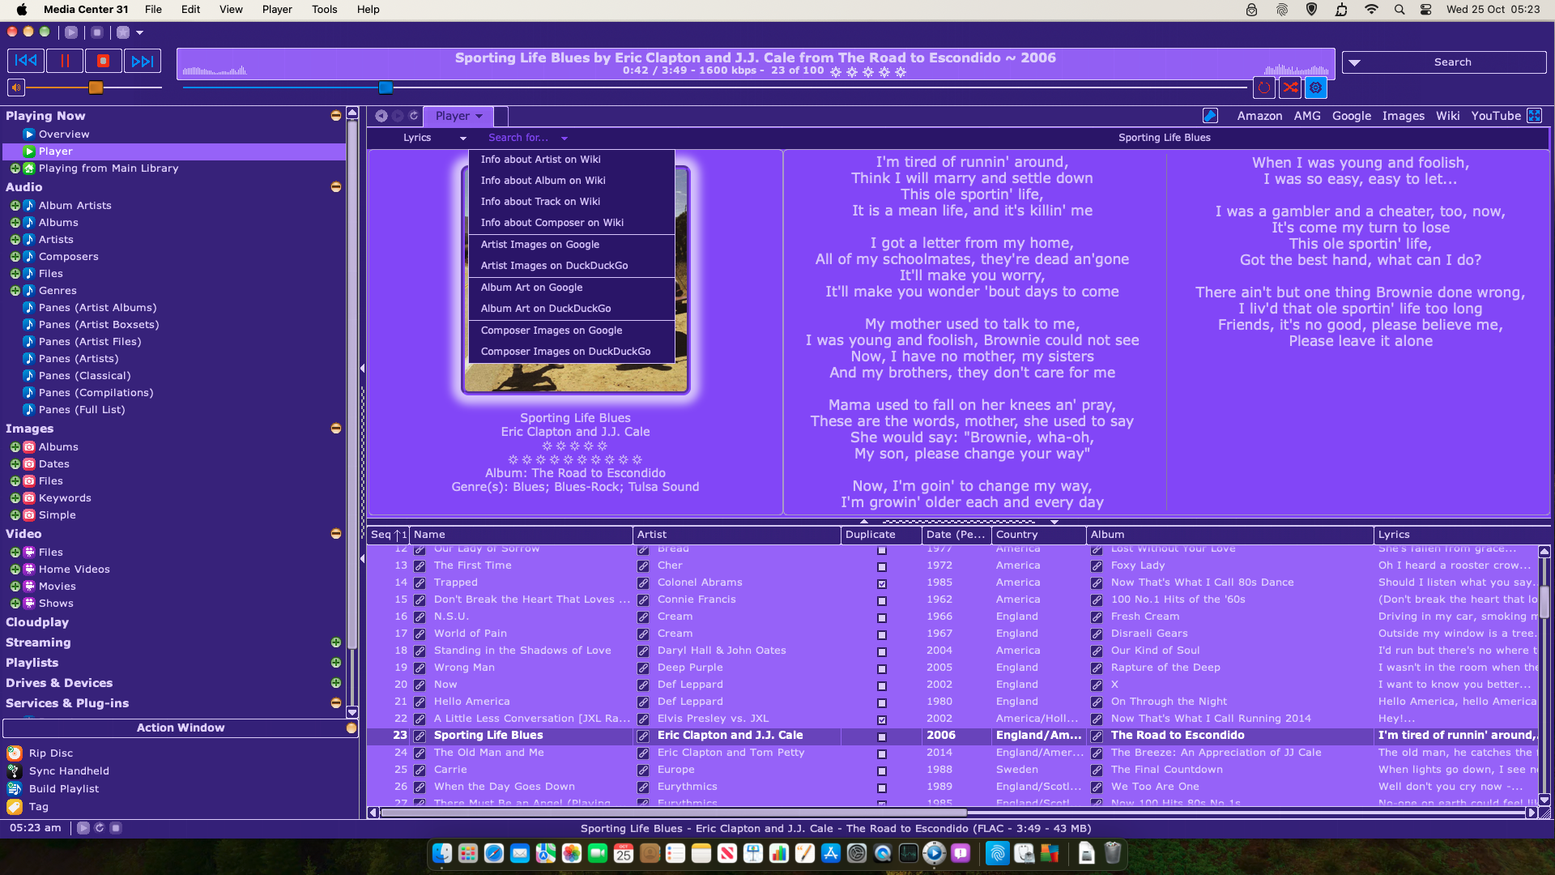The image size is (1555, 875).
Task: Click the small toolbar play icon under window controls
Action: pyautogui.click(x=71, y=32)
